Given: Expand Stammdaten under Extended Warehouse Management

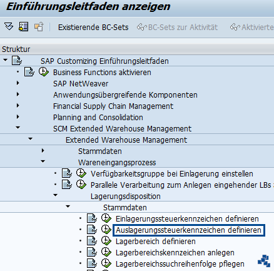Looking at the screenshot, I should point(43,150).
